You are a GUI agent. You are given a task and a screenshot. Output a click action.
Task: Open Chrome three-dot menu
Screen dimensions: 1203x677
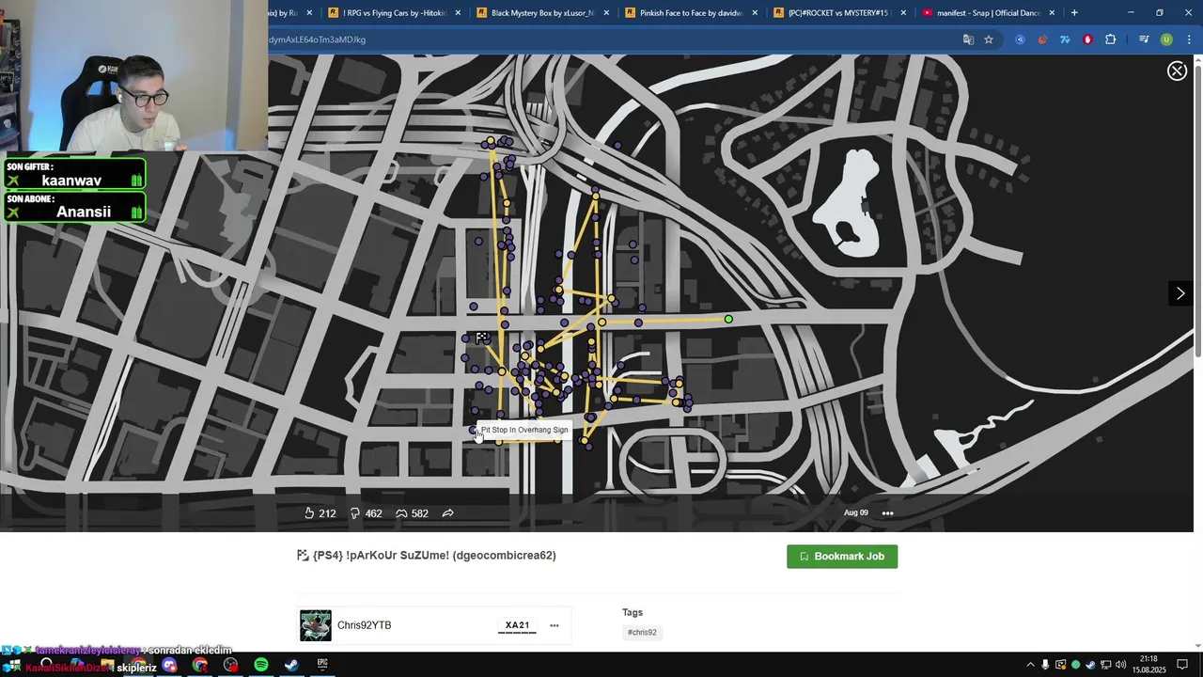(x=1187, y=39)
